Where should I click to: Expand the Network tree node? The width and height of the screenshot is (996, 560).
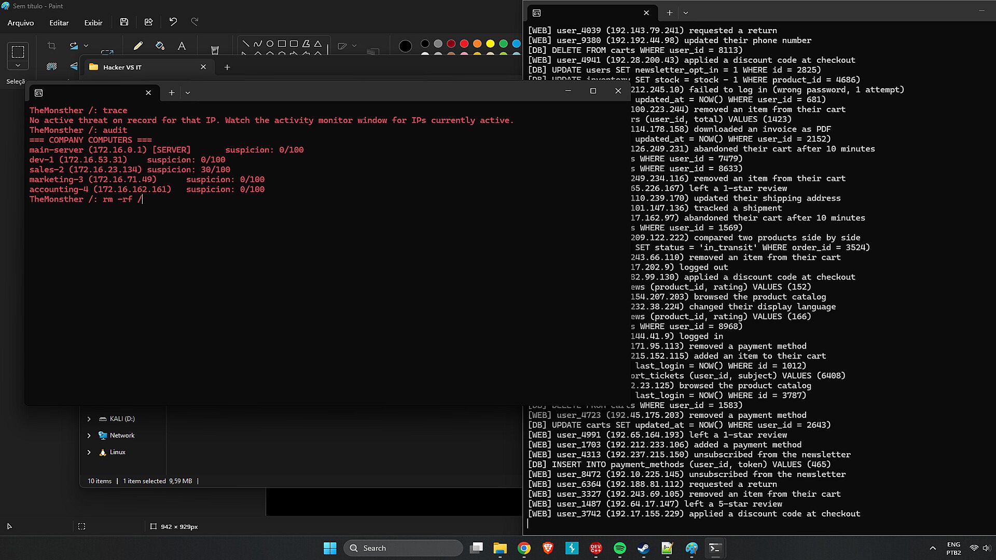(x=89, y=436)
